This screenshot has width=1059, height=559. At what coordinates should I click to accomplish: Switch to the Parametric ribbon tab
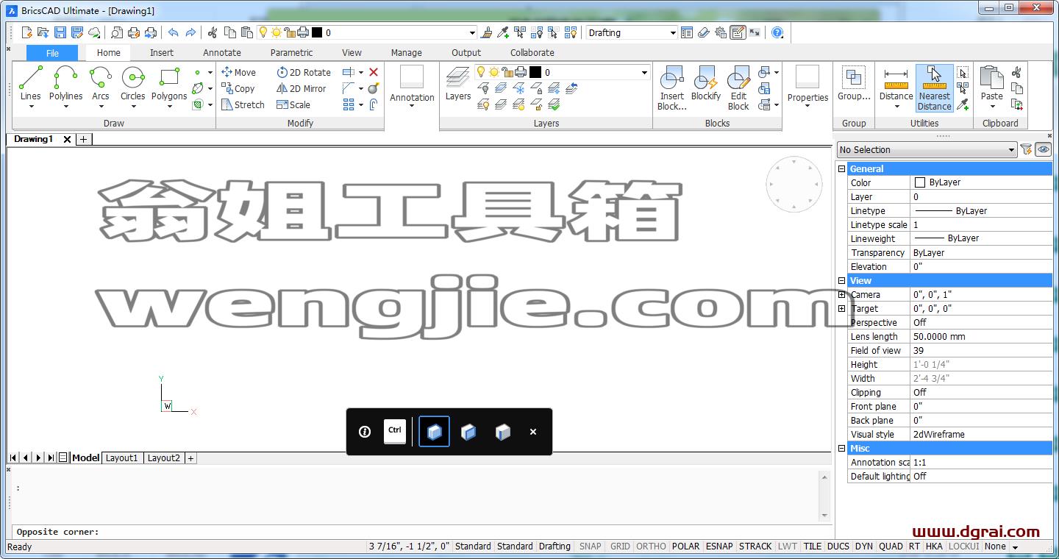pos(291,53)
